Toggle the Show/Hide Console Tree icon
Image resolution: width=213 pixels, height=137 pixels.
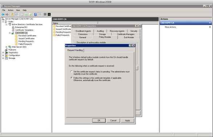pyautogui.click(x=17, y=15)
